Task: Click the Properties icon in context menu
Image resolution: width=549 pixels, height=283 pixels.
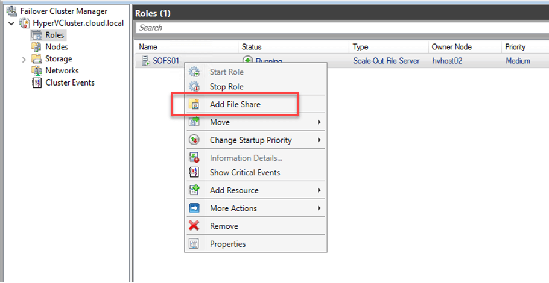Action: 194,244
